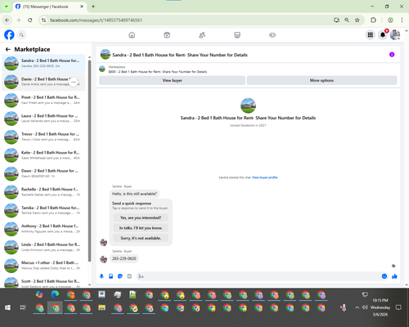
Task: Open the Gaming controller icon
Action: pos(272,35)
